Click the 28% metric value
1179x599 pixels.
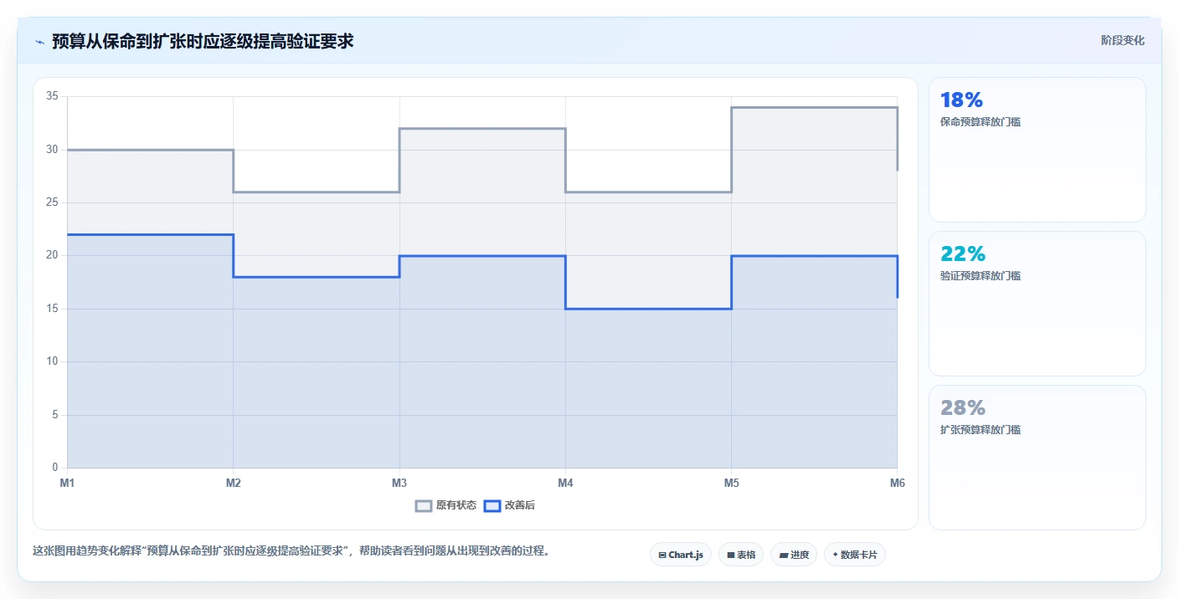963,408
